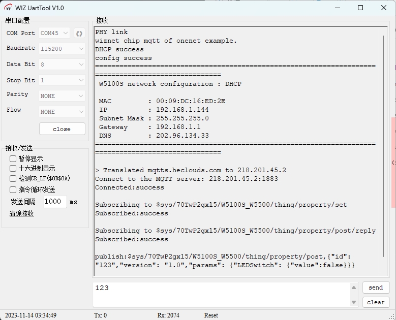Click the WIZ UartTool logo icon
The height and width of the screenshot is (320, 396).
coord(8,8)
